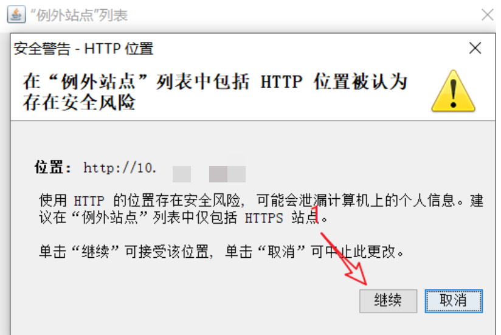Click the word HTTP in the bold heading
The height and width of the screenshot is (335, 501).
pos(282,81)
